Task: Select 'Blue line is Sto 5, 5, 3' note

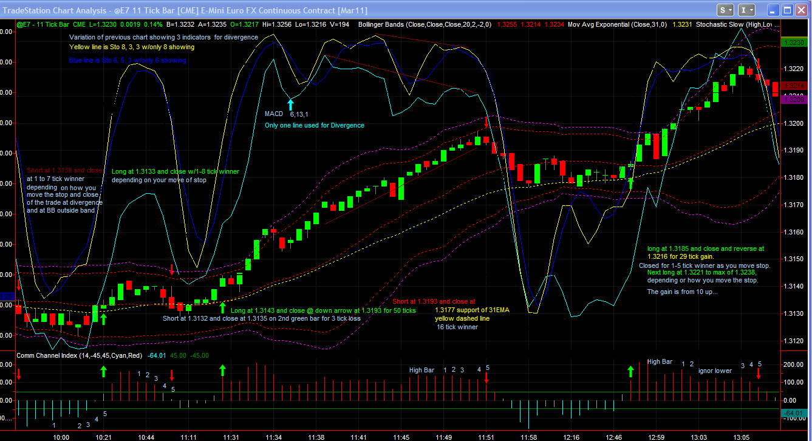Action: (x=128, y=61)
